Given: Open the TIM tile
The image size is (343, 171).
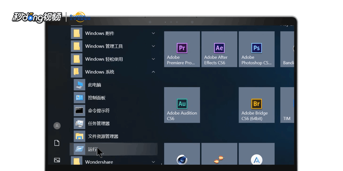Looking at the screenshot, I should point(287,105).
